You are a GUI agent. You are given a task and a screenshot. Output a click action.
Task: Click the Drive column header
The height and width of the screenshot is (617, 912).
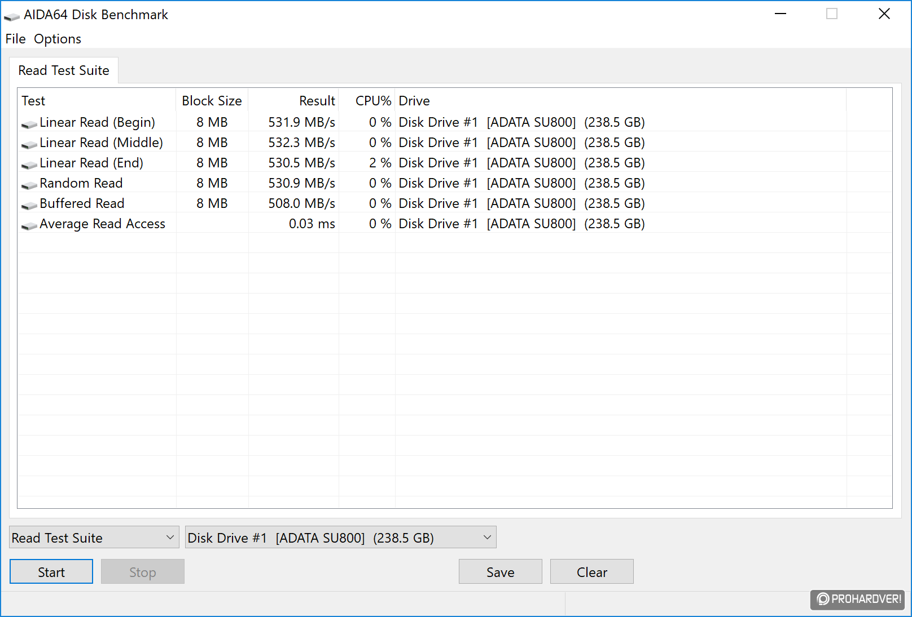(621, 101)
